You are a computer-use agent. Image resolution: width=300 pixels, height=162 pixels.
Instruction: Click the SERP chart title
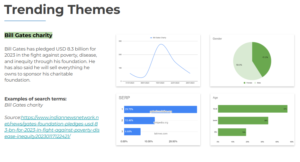point(124,98)
